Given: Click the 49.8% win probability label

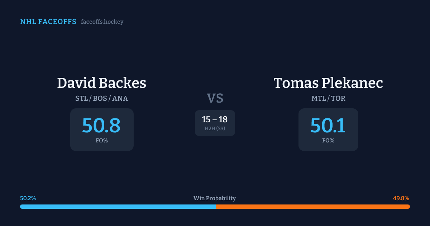Looking at the screenshot, I should [401, 198].
